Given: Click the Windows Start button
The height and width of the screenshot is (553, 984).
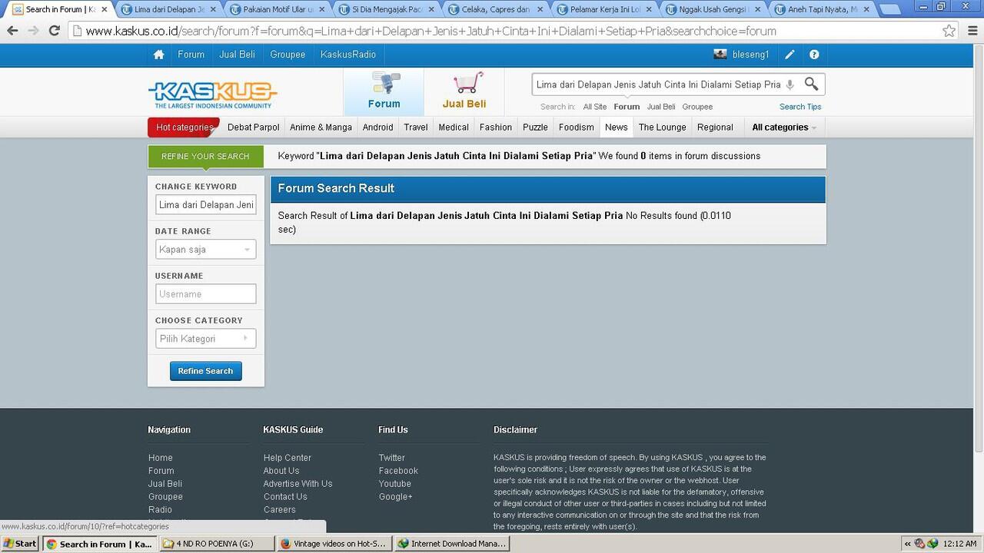Looking at the screenshot, I should [20, 543].
